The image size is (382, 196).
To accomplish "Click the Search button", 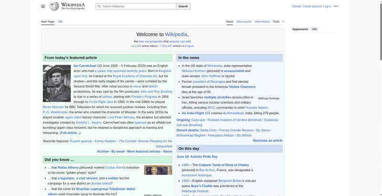I will (183, 6).
